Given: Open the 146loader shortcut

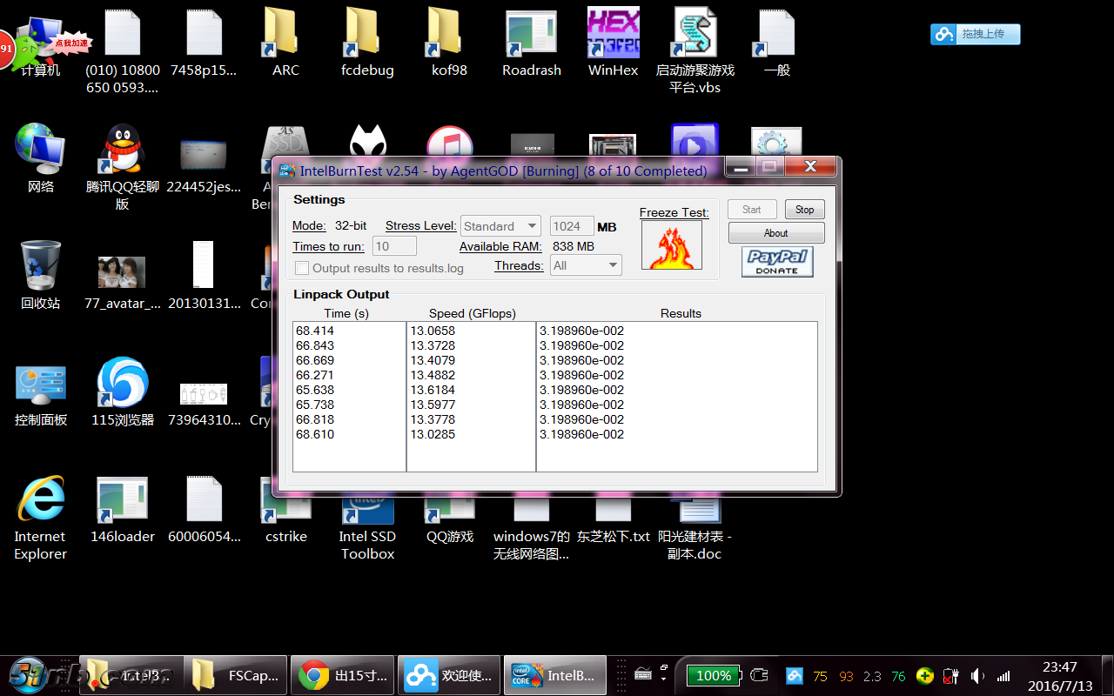Looking at the screenshot, I should coord(122,509).
